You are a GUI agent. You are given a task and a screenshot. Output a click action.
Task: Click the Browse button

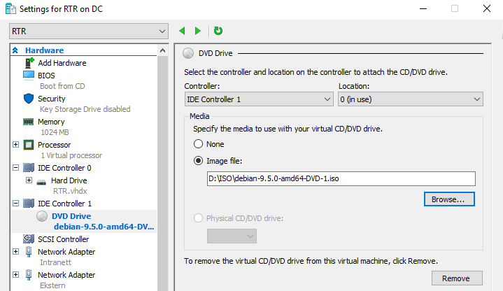click(449, 199)
